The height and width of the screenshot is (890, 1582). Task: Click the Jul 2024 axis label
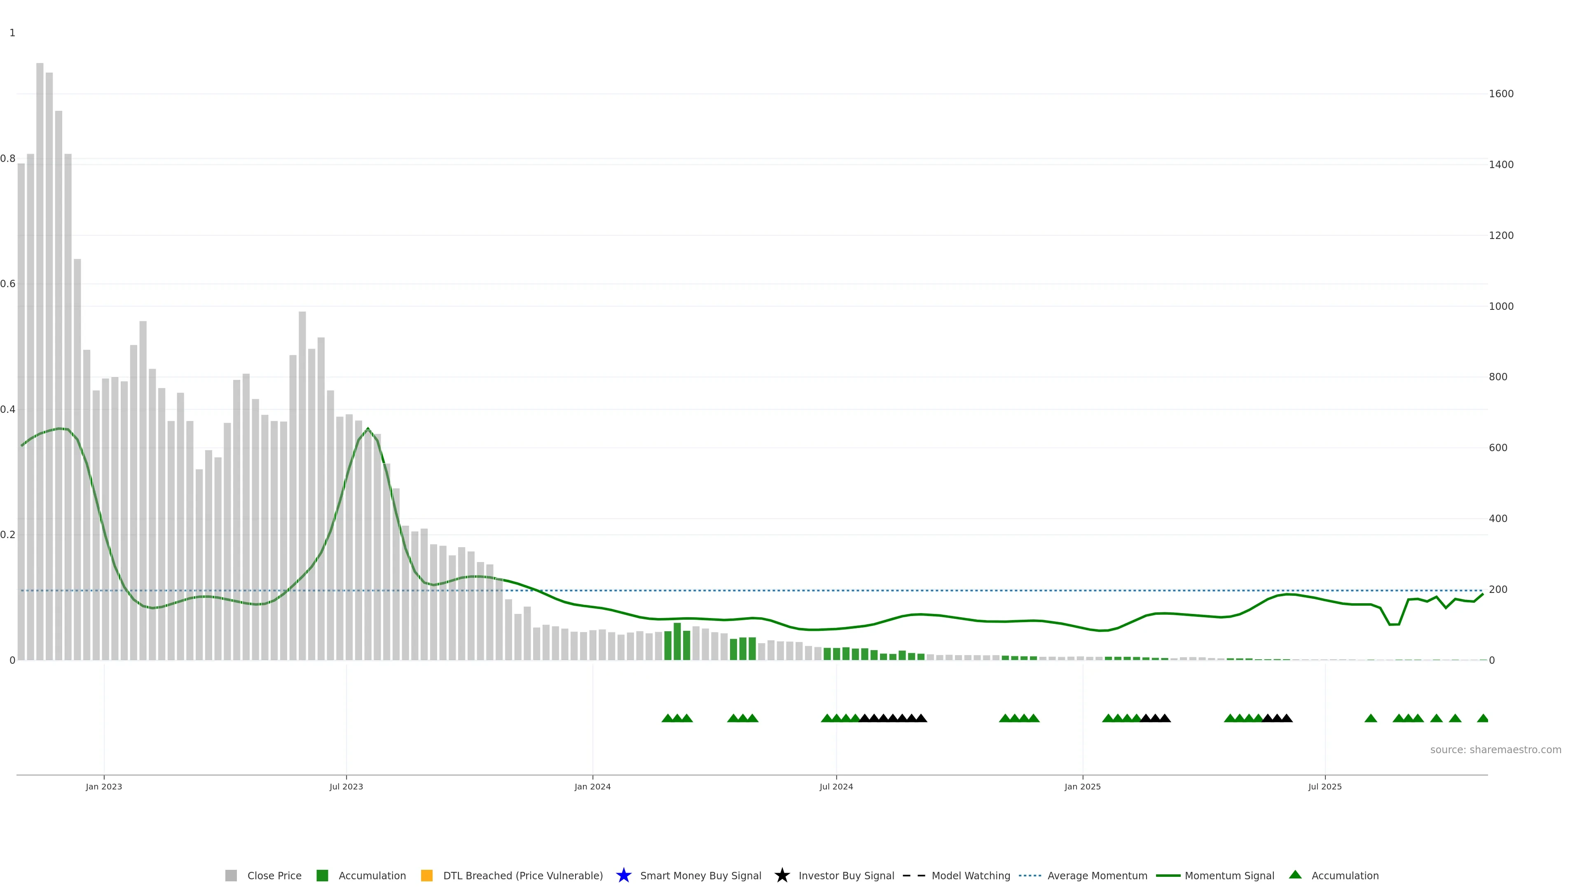(x=836, y=787)
